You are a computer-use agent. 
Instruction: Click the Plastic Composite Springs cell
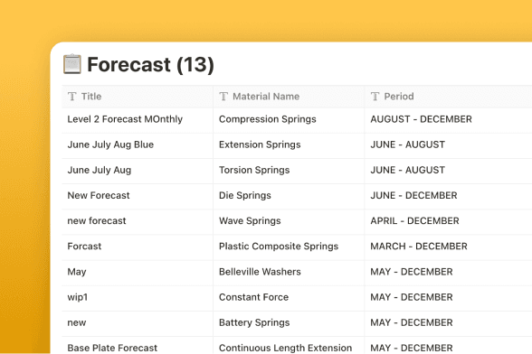[x=289, y=247]
